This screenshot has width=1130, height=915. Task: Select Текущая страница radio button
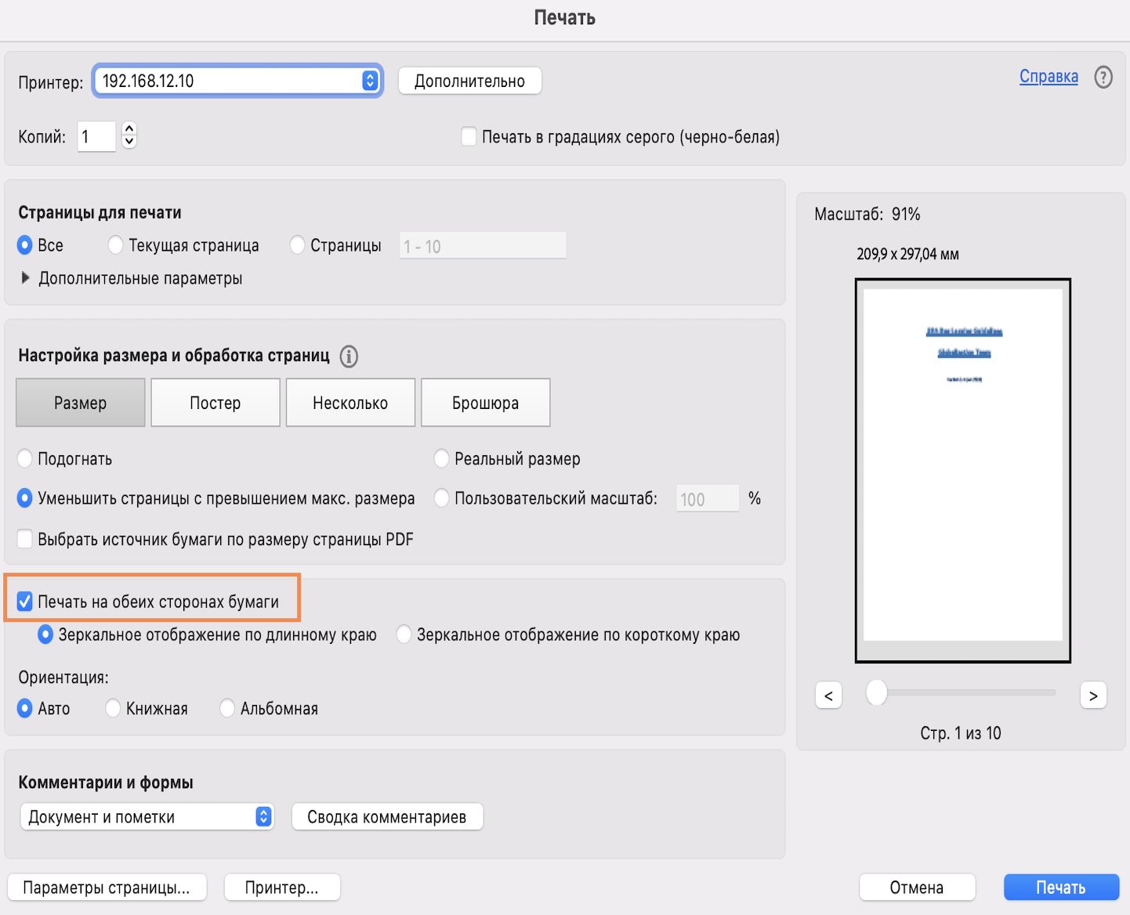point(115,245)
